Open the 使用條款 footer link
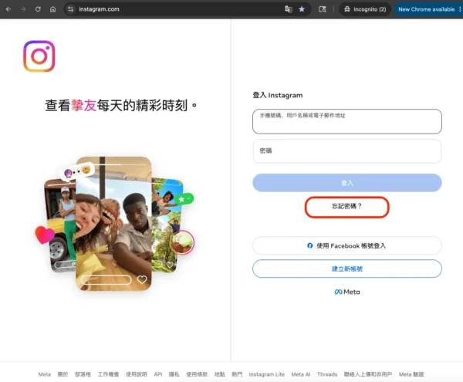The height and width of the screenshot is (382, 463). 197,374
